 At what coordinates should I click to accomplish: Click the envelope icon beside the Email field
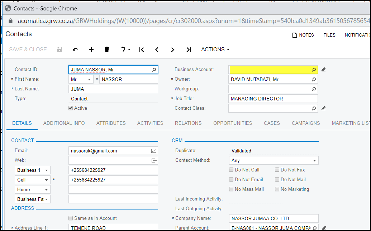tap(154, 151)
